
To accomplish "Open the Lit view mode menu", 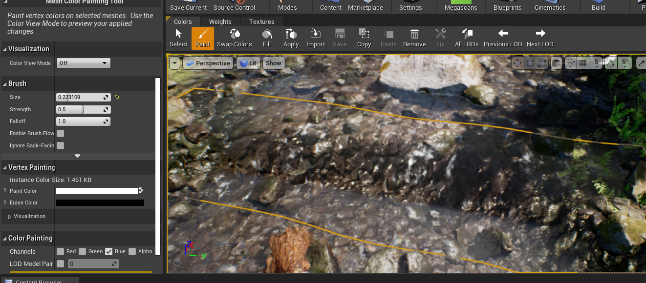I will pyautogui.click(x=248, y=63).
